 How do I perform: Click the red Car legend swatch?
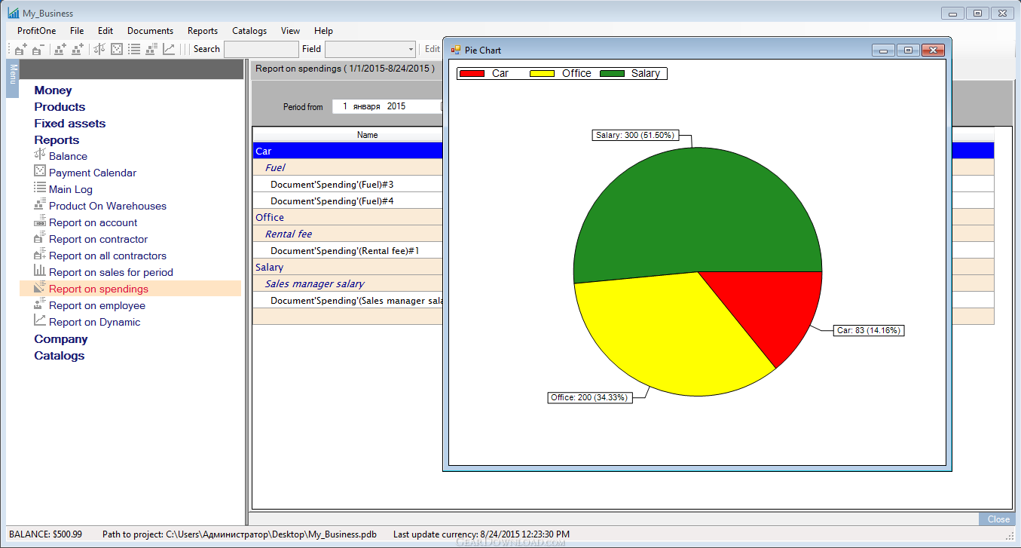coord(472,74)
